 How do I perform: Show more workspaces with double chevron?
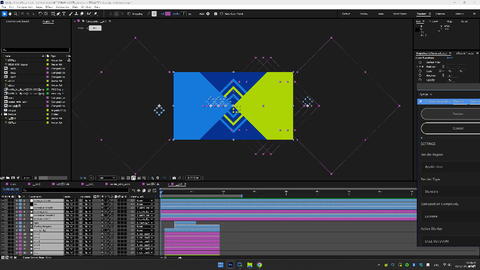pyautogui.click(x=474, y=14)
